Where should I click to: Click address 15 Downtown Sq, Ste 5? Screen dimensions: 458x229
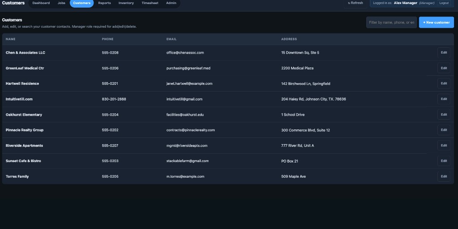click(x=300, y=53)
